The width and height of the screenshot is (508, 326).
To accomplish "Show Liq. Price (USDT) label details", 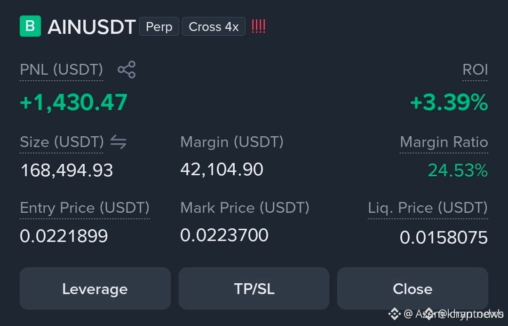I will tap(428, 208).
